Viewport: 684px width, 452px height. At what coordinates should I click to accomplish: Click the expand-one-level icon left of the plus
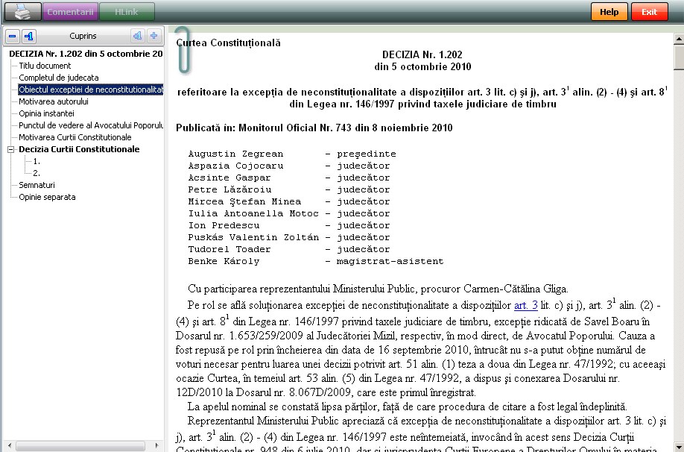[x=137, y=36]
